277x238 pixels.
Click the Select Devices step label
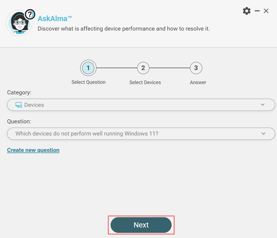click(145, 82)
